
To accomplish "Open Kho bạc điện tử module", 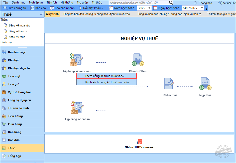I will click(x=22, y=68).
